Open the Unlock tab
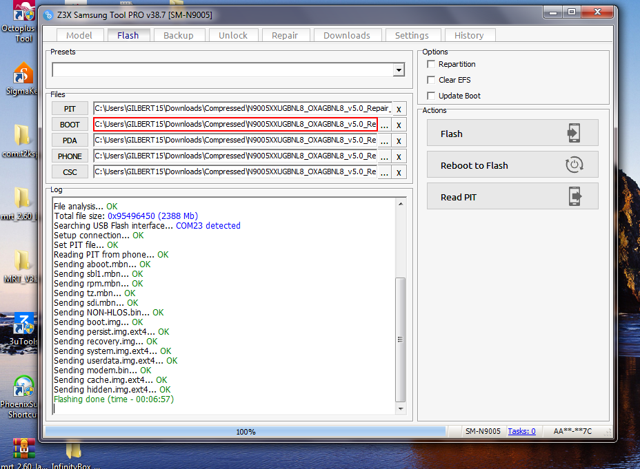 point(233,35)
